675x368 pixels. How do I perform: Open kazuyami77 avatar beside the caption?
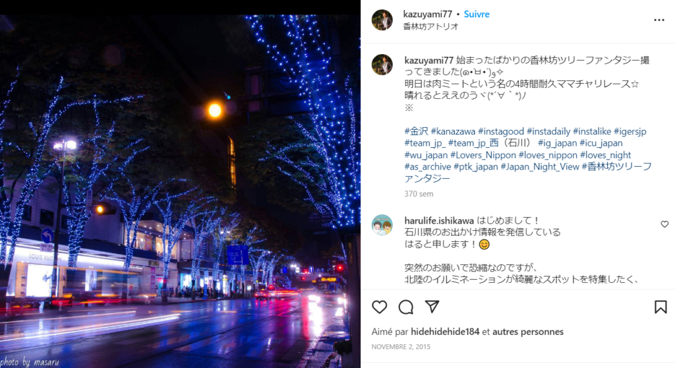382,65
